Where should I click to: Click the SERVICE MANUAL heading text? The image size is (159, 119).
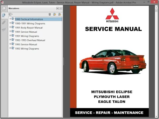pos(113,29)
